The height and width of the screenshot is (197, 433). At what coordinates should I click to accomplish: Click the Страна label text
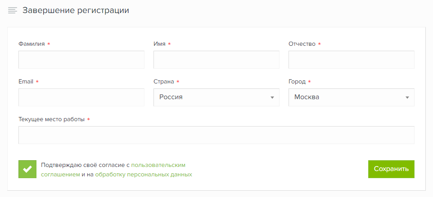click(164, 82)
